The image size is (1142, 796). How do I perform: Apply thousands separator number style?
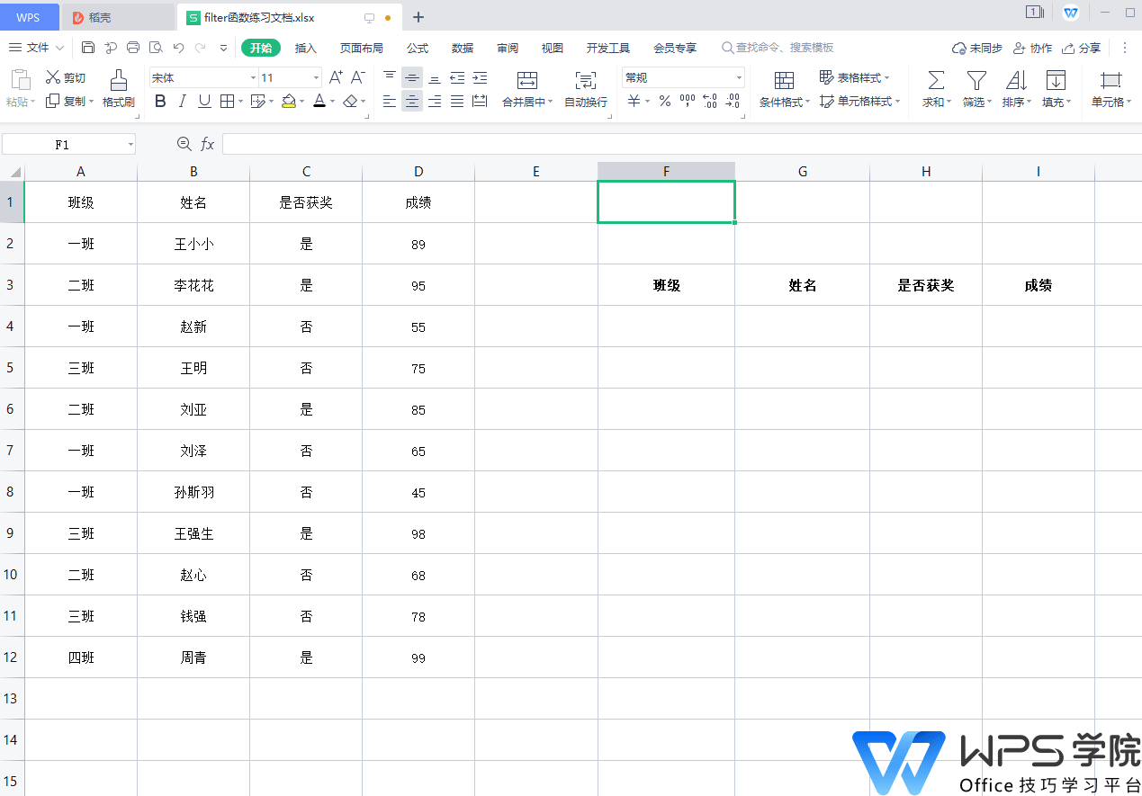click(688, 102)
